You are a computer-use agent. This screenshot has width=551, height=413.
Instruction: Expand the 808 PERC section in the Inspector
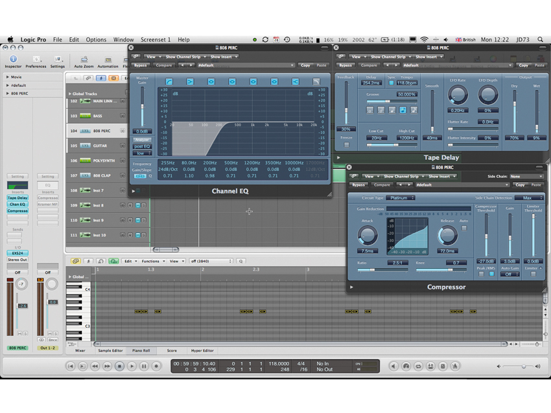click(x=7, y=93)
